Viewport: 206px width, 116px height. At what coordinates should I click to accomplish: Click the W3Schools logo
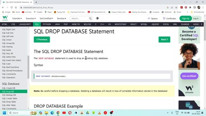click(x=5, y=18)
